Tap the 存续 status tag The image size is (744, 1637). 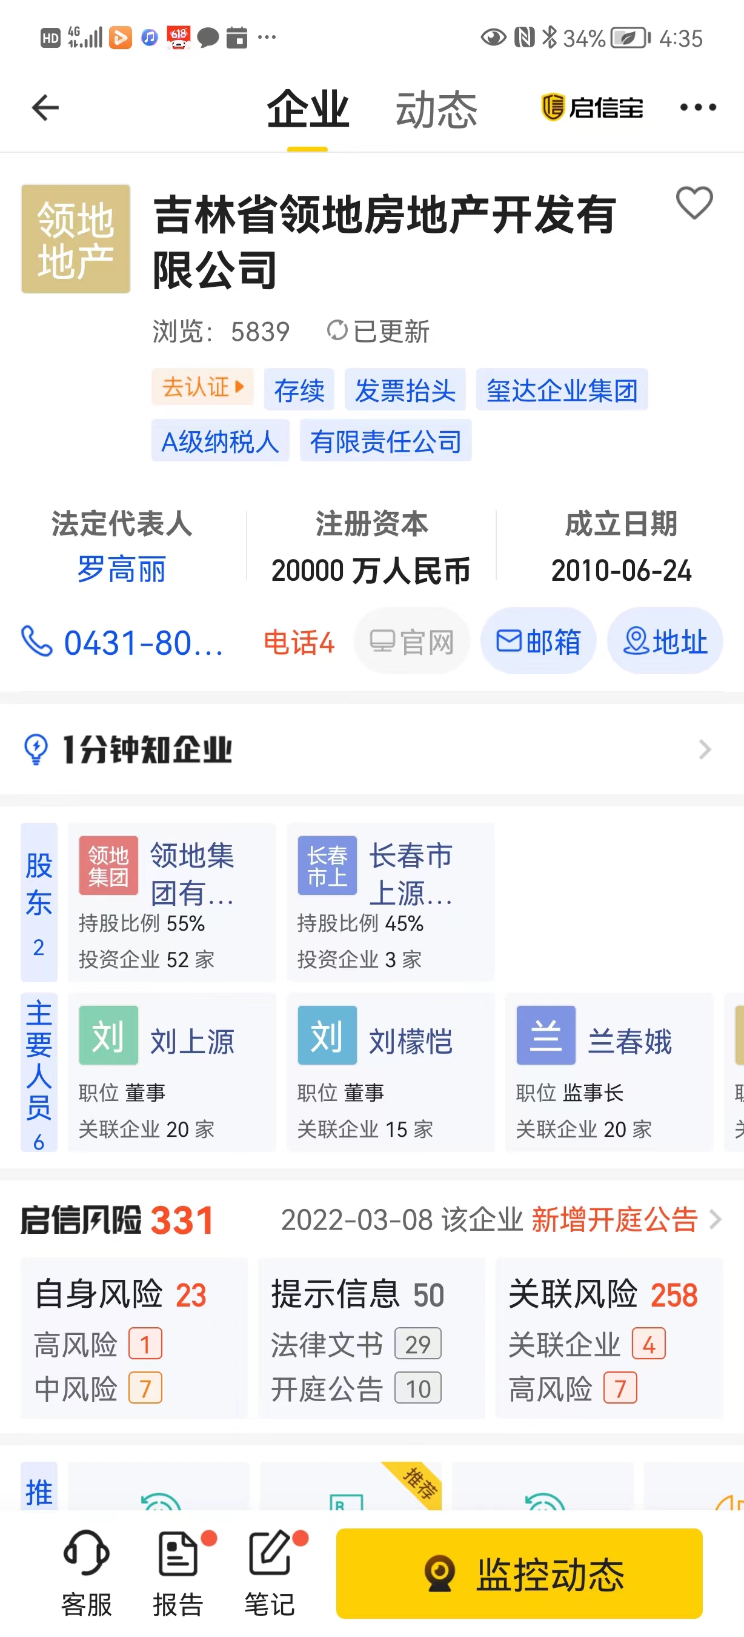click(x=299, y=390)
